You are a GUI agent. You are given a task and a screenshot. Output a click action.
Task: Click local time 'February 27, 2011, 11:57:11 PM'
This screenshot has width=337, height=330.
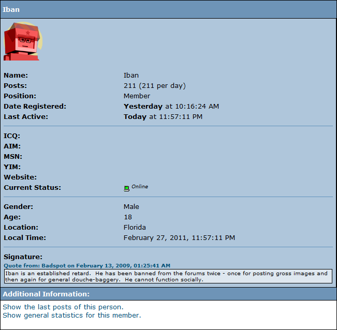pyautogui.click(x=179, y=238)
